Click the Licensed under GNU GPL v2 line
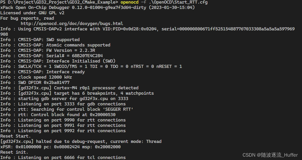 pos(32,13)
